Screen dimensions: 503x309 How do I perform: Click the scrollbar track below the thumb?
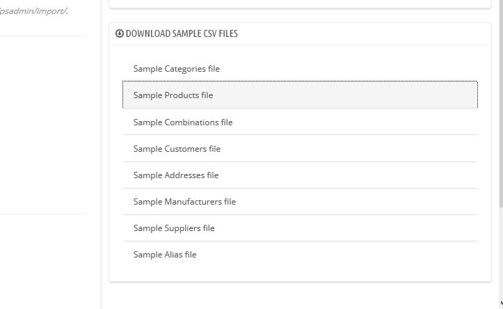click(501, 253)
